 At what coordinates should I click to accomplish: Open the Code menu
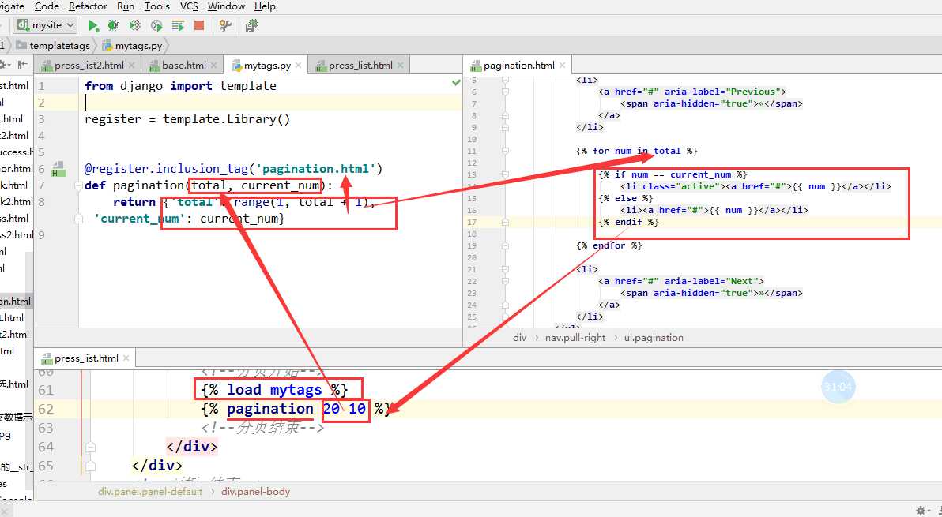[47, 6]
